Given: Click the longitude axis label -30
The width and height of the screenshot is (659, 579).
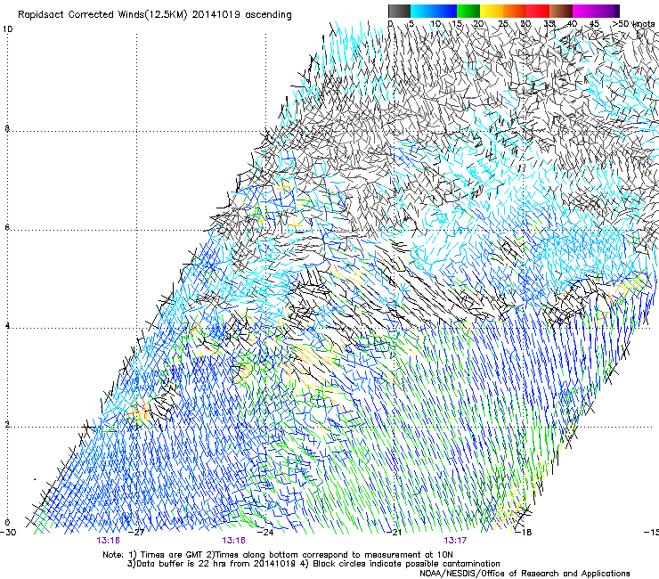Looking at the screenshot, I should (x=8, y=532).
